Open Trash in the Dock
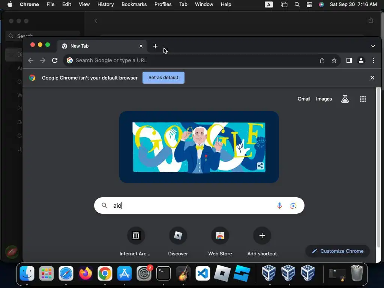 click(x=357, y=273)
